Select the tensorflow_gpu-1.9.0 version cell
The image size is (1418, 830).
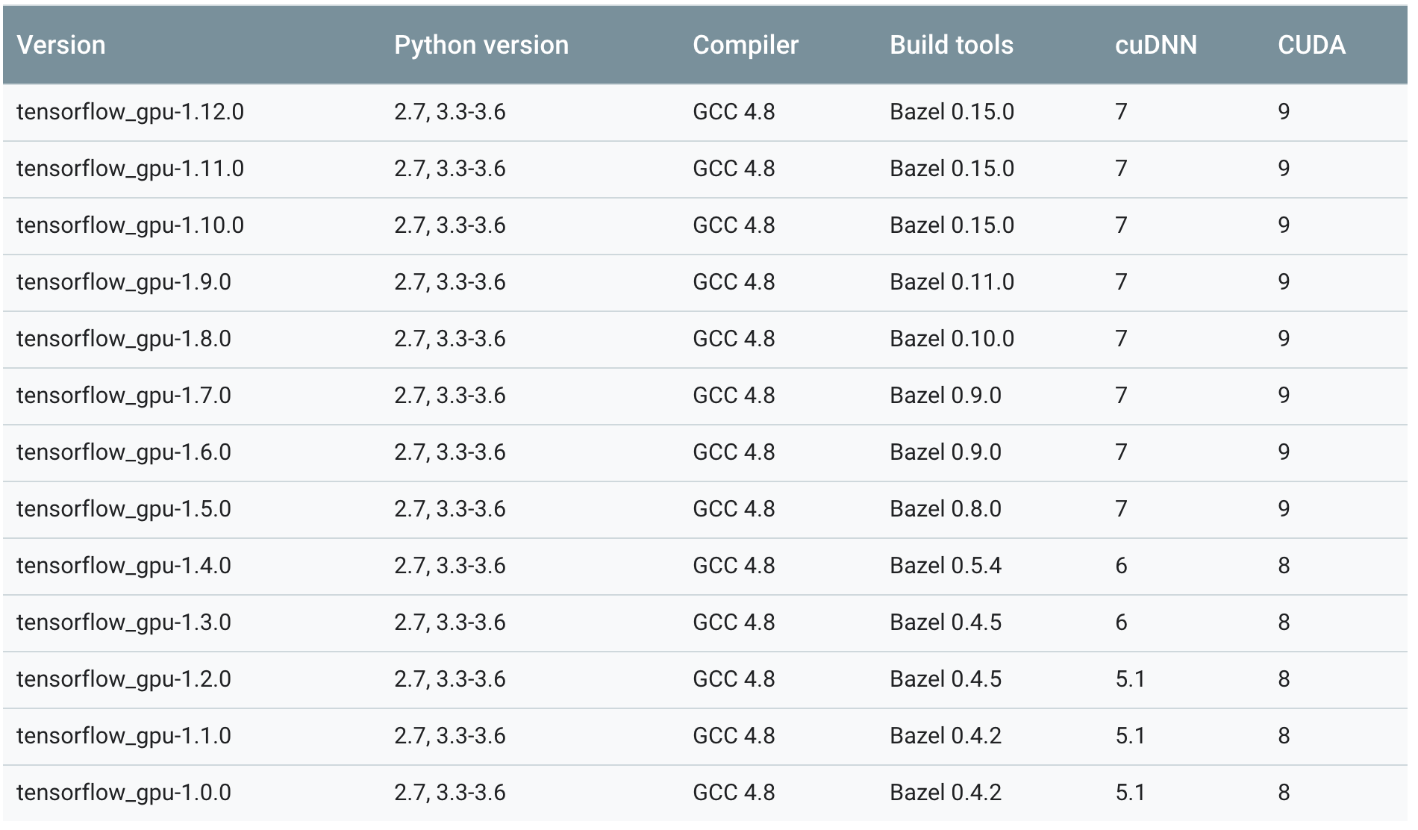124,282
